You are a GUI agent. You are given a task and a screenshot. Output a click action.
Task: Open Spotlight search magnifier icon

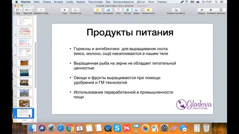pos(216,2)
